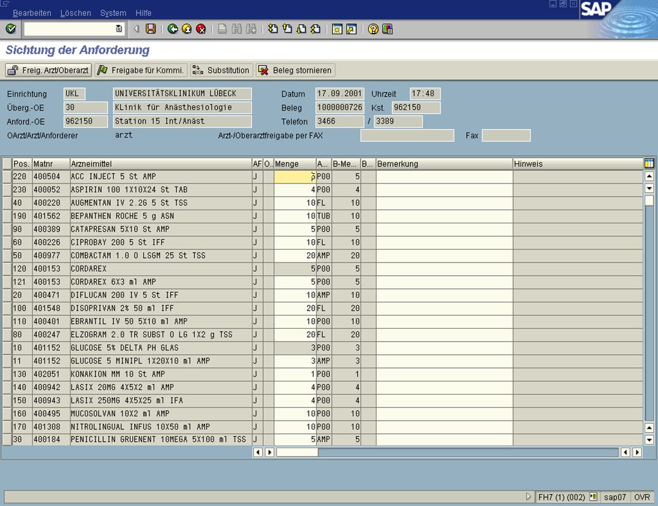Select row of CIPROBAY 200 5 St IFF
The height and width of the screenshot is (506, 658).
point(7,242)
